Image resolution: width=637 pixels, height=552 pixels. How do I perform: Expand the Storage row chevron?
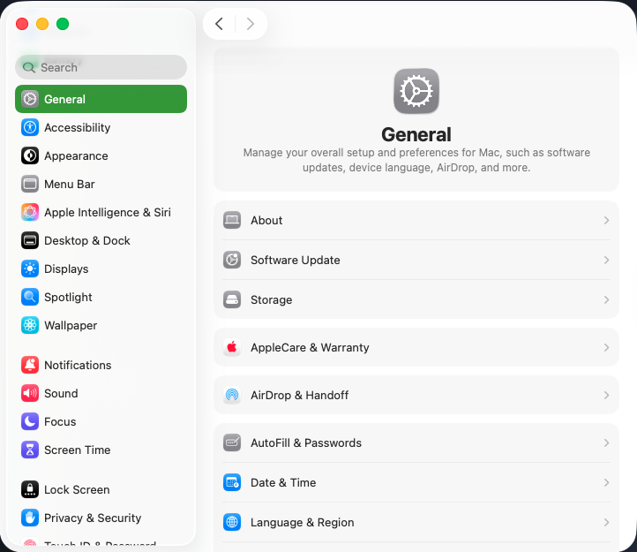coord(606,299)
